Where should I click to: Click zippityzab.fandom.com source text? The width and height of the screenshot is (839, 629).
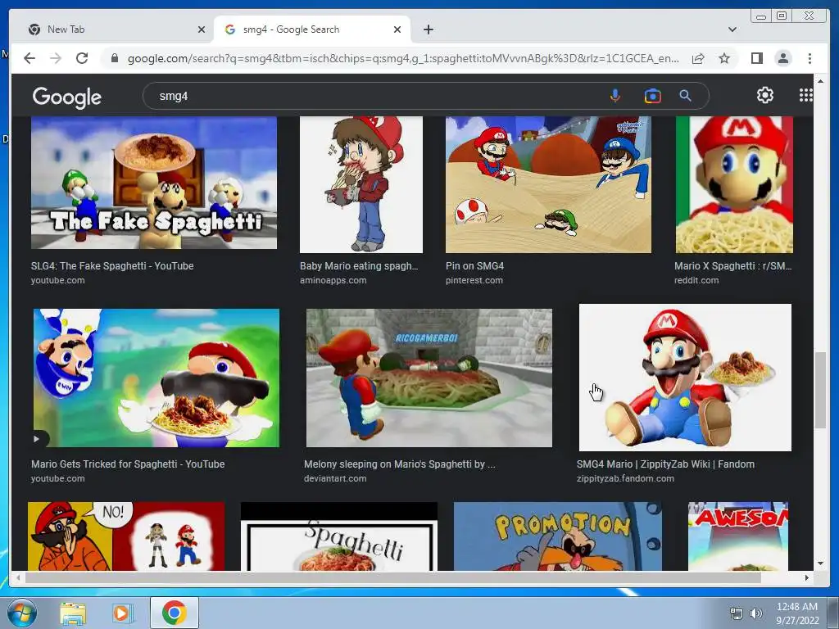click(625, 478)
